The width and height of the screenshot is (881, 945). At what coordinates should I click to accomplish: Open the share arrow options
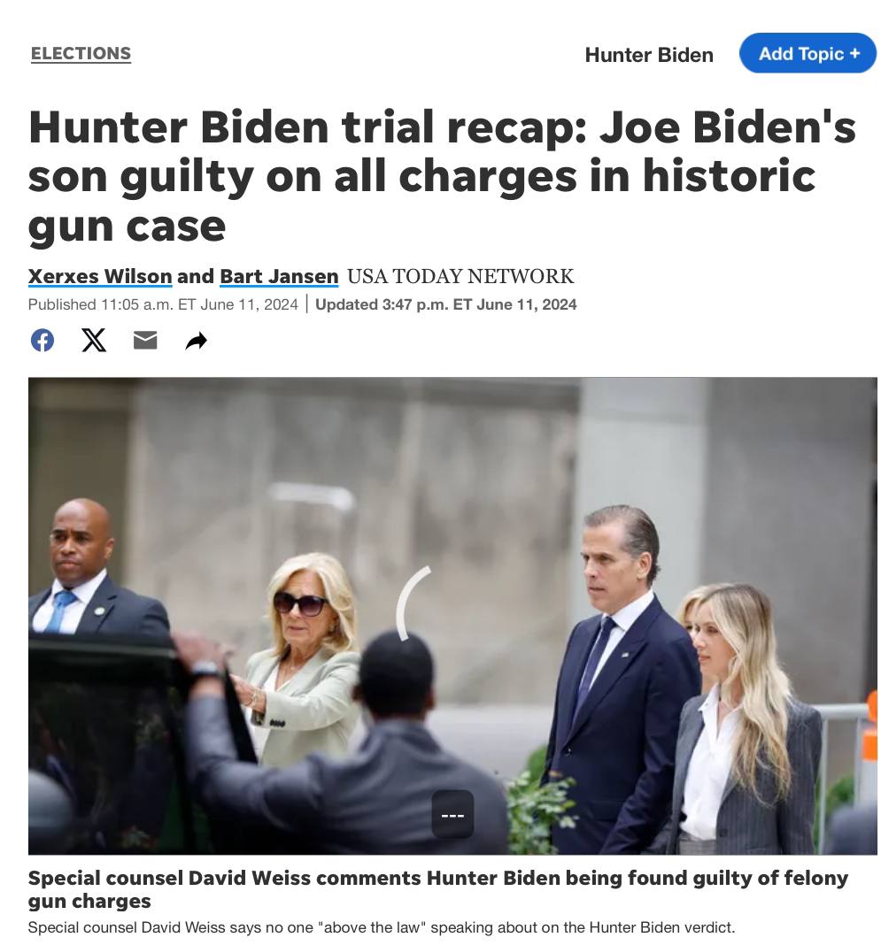196,342
